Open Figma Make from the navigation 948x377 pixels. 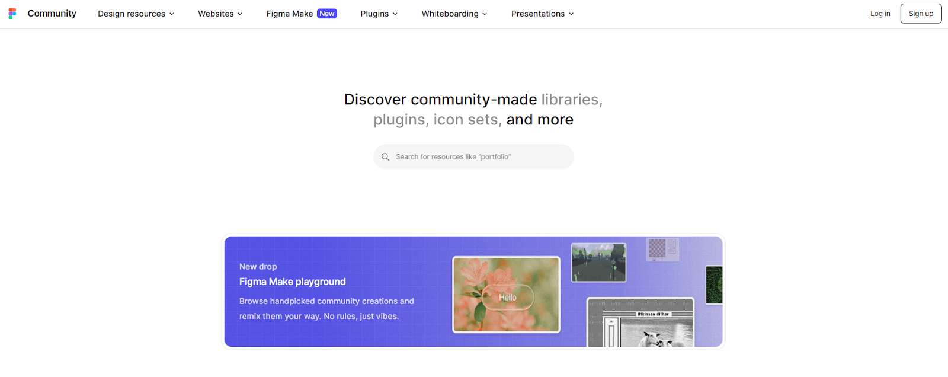tap(290, 14)
